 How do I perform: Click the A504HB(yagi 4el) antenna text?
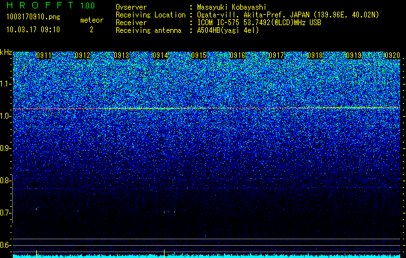[x=228, y=30]
